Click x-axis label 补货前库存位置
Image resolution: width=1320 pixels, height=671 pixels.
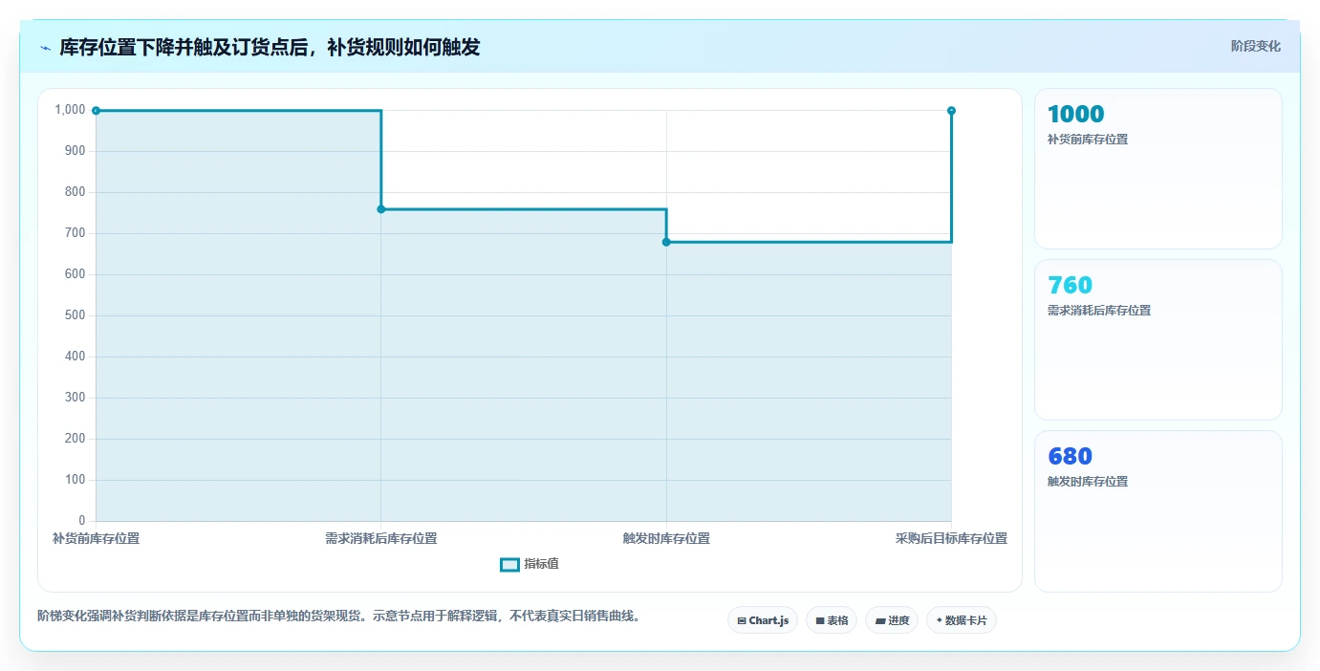96,538
